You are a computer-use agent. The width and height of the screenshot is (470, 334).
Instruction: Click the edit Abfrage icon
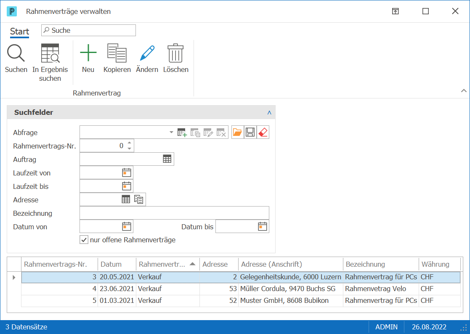208,133
